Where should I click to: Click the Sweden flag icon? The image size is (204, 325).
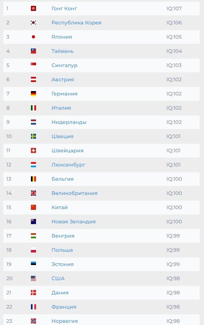pyautogui.click(x=33, y=136)
